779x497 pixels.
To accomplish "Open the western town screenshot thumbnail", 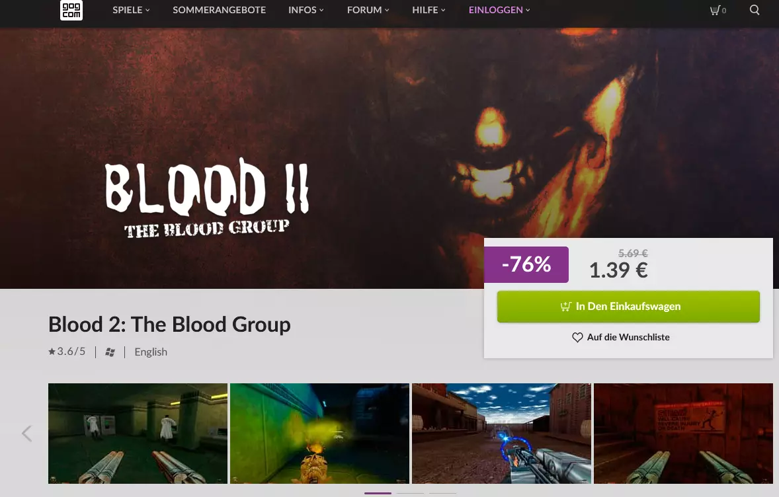I will [501, 434].
